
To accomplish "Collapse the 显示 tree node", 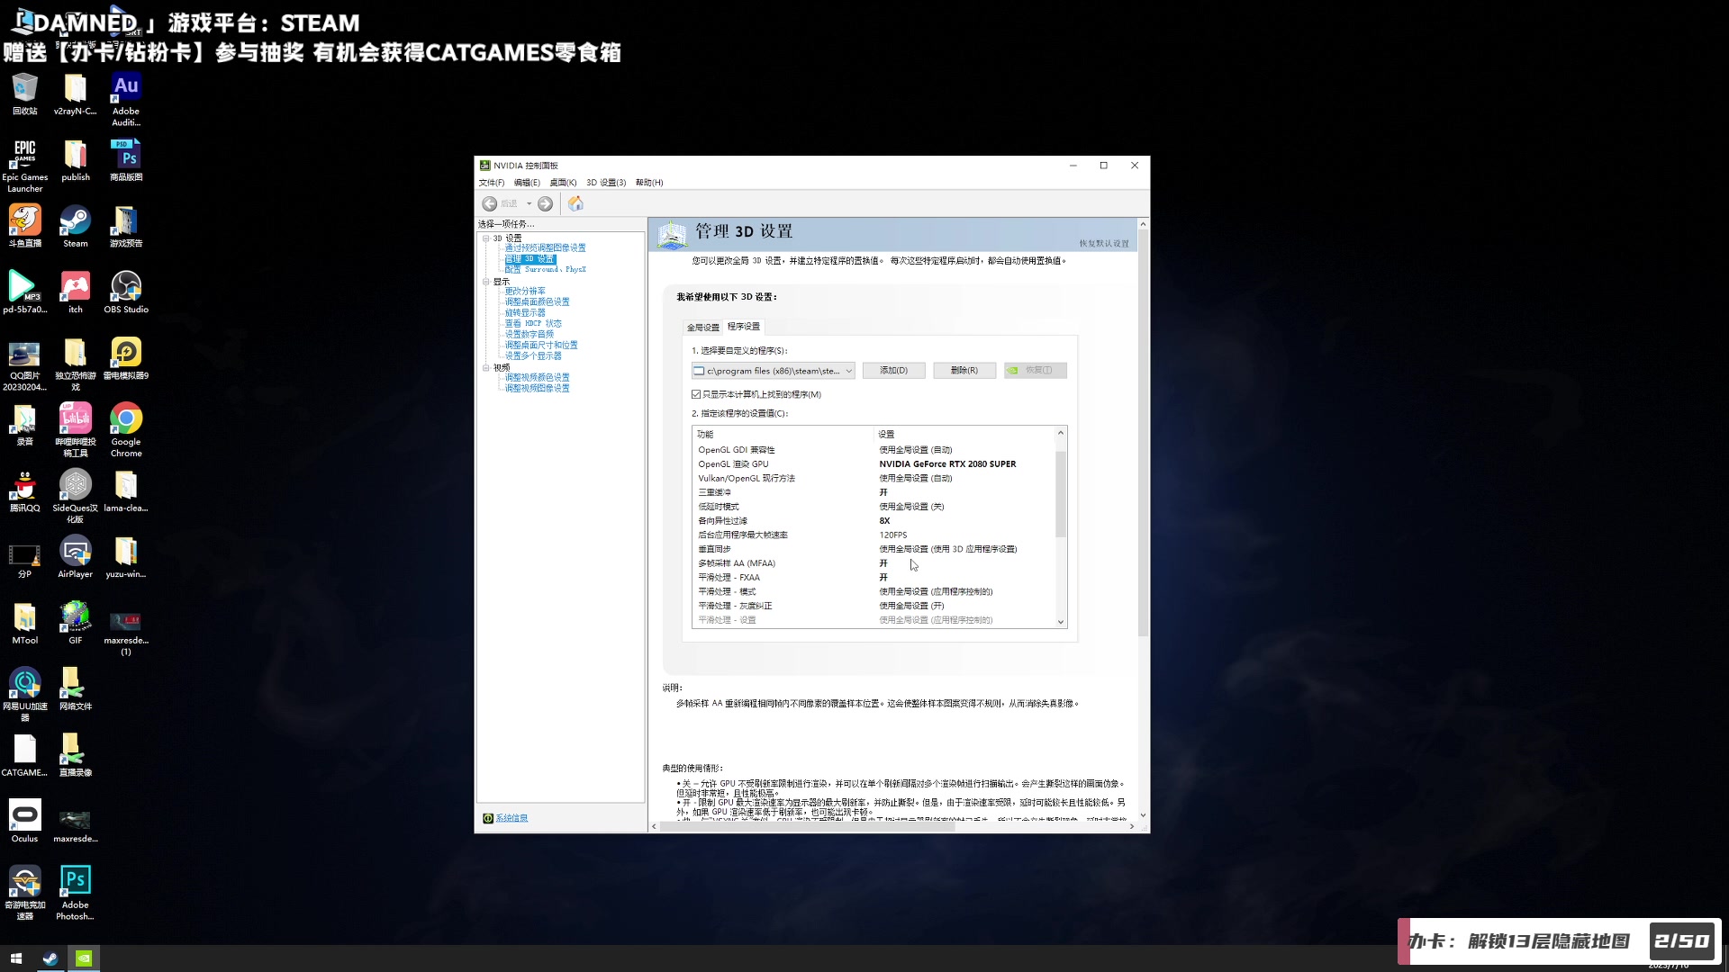I will point(486,282).
